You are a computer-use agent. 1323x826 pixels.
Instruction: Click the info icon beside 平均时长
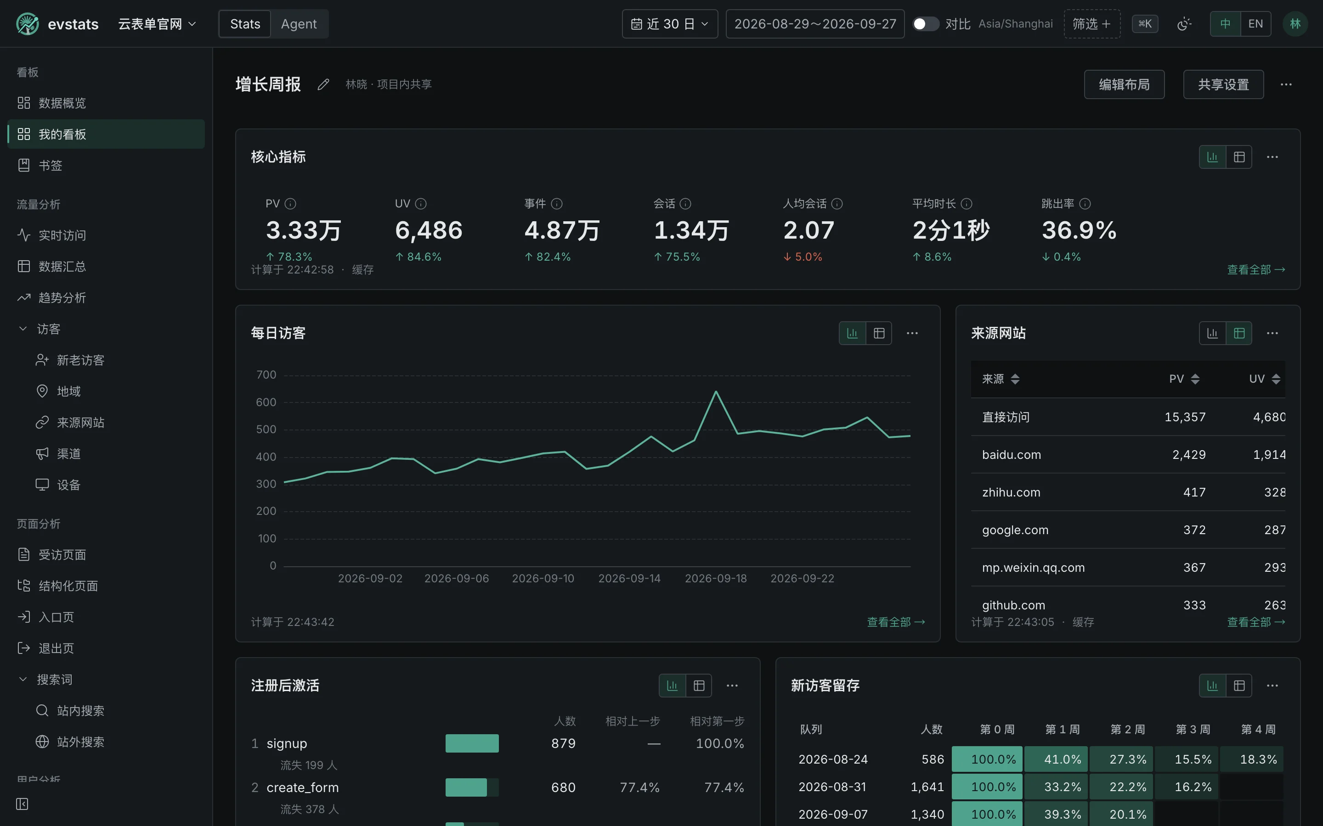[x=967, y=204]
